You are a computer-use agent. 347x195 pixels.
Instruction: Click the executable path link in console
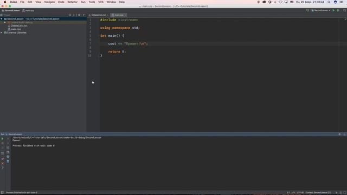pos(57,138)
